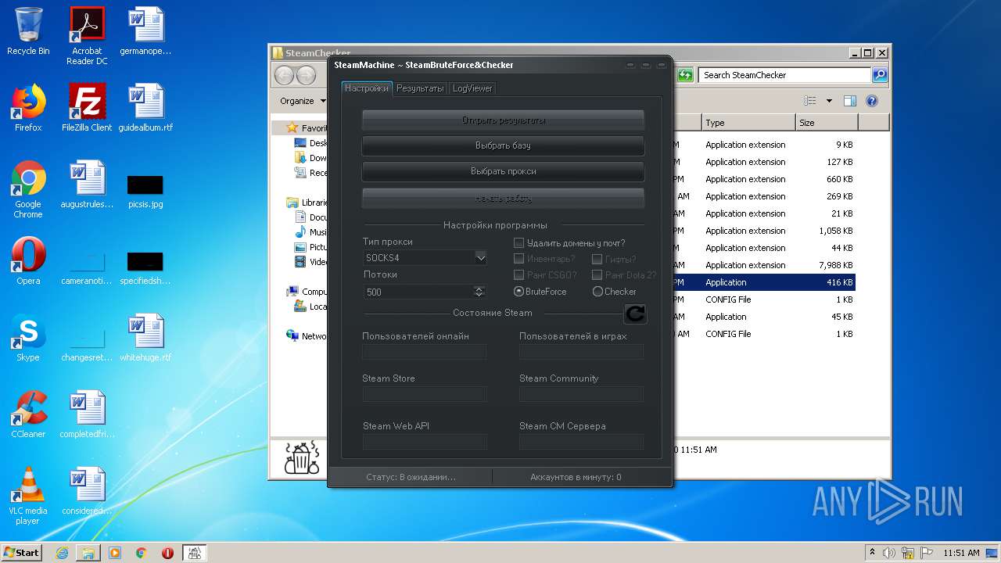Open the Skype desktop shortcut
Viewport: 1001px width, 563px height.
coord(28,338)
